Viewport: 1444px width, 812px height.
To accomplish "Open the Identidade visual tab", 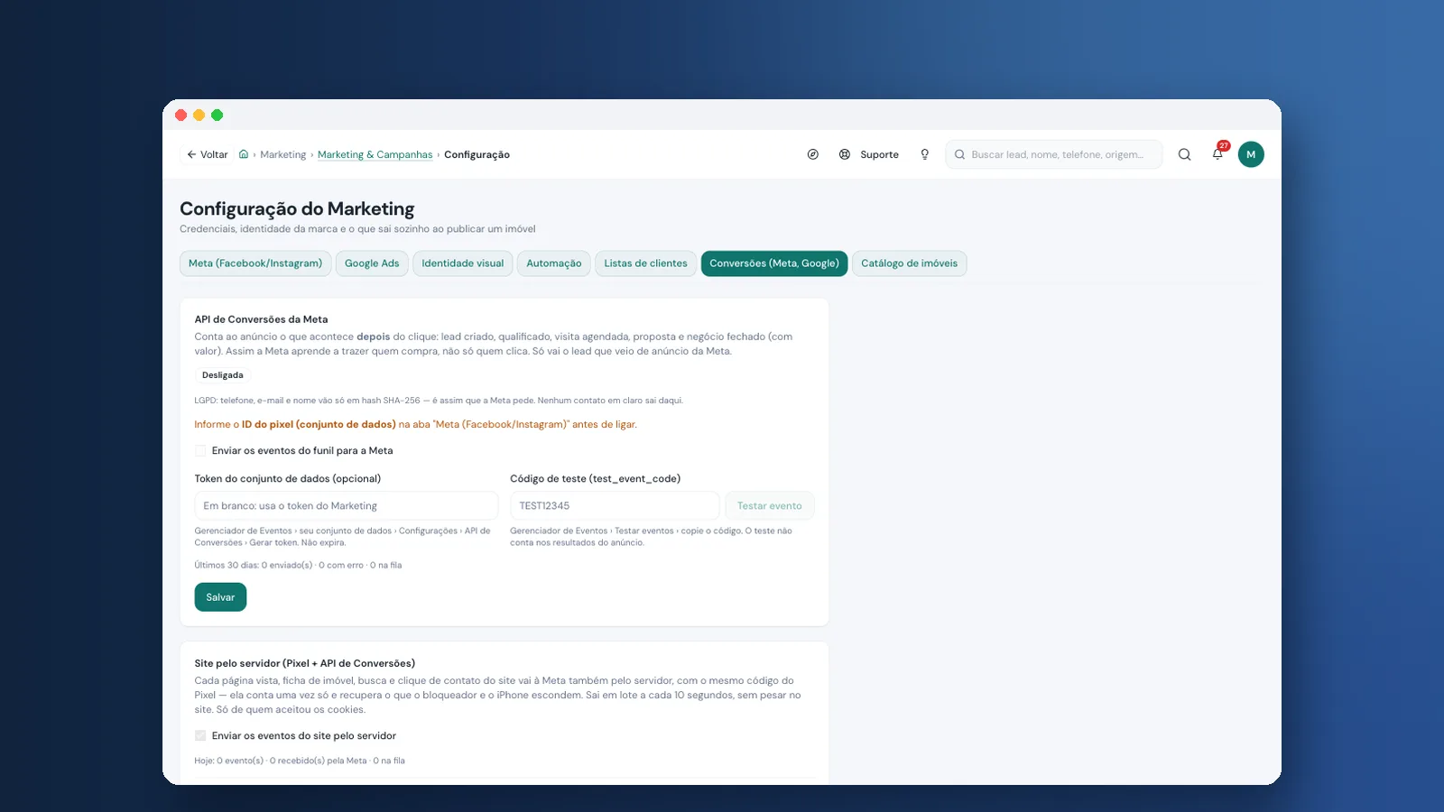I will click(463, 263).
